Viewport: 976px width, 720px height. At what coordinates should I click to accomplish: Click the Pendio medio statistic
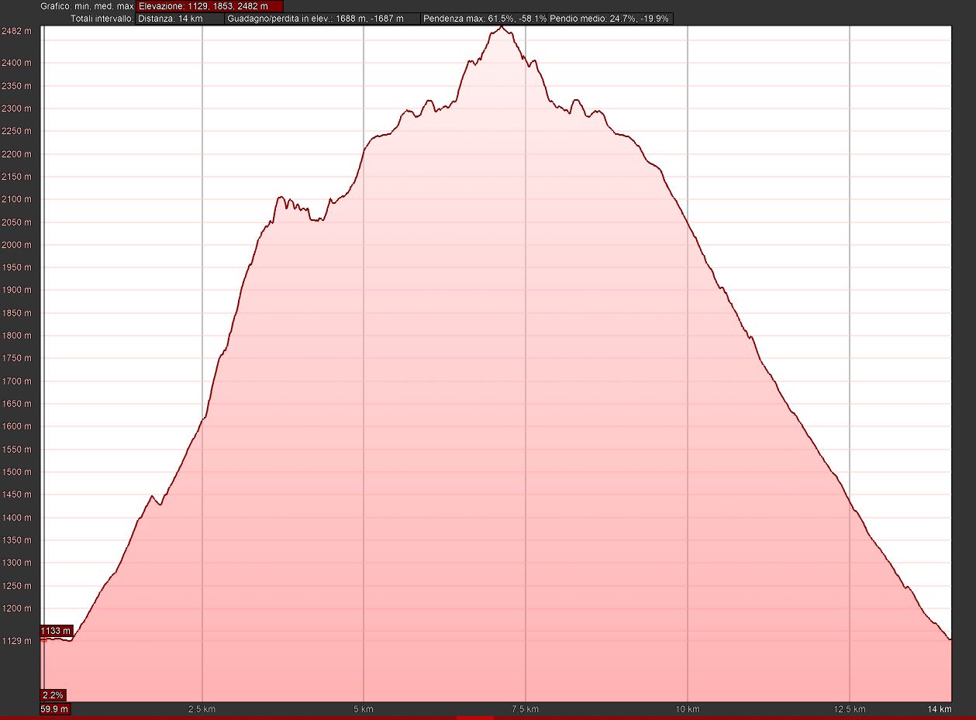click(610, 18)
